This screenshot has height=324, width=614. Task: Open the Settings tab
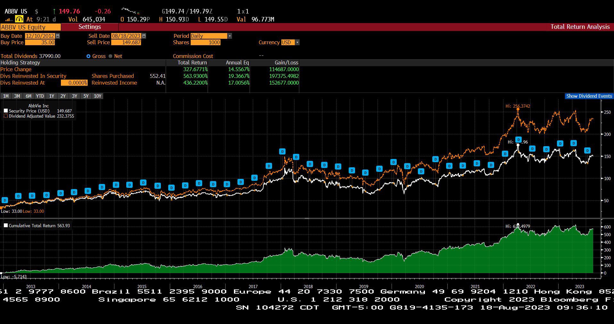tap(90, 27)
